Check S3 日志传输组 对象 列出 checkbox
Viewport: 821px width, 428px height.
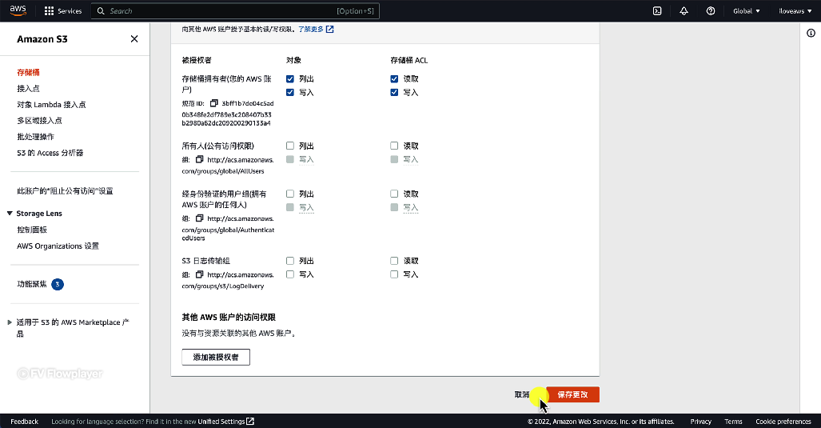click(290, 260)
